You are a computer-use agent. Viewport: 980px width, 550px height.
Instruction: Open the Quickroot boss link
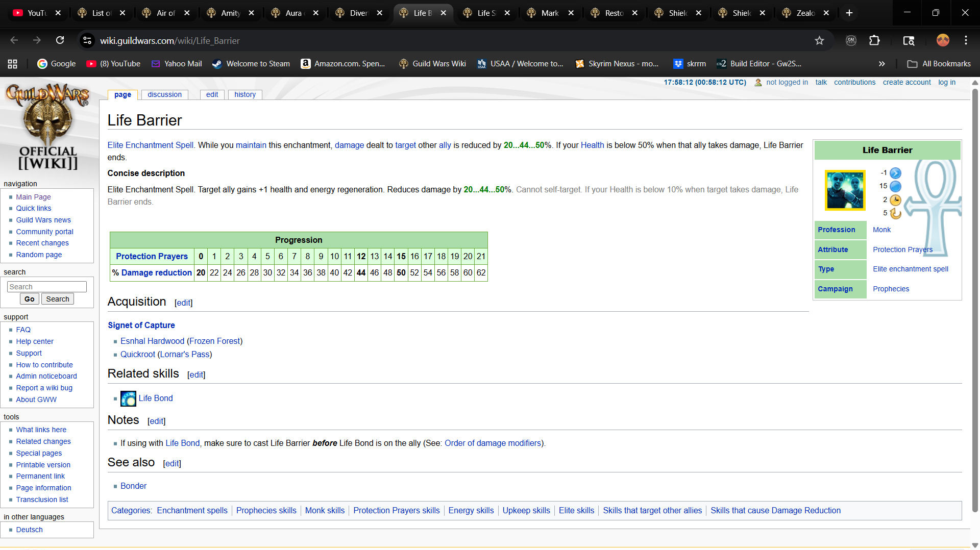coord(138,354)
